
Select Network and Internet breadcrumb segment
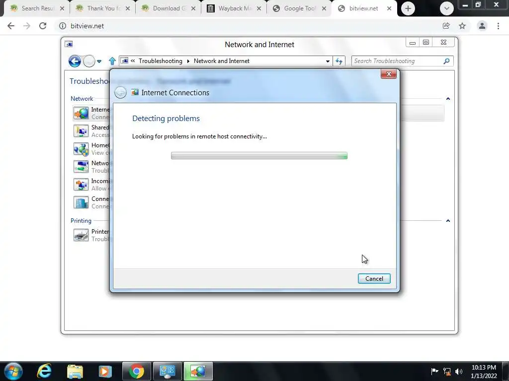click(x=221, y=61)
